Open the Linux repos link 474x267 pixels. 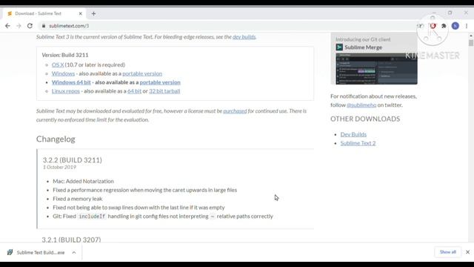pyautogui.click(x=66, y=91)
